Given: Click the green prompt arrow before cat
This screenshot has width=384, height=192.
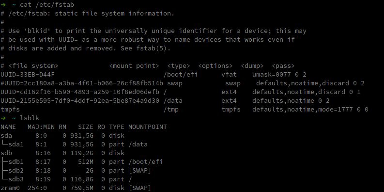Looking at the screenshot, I should click(3, 5).
